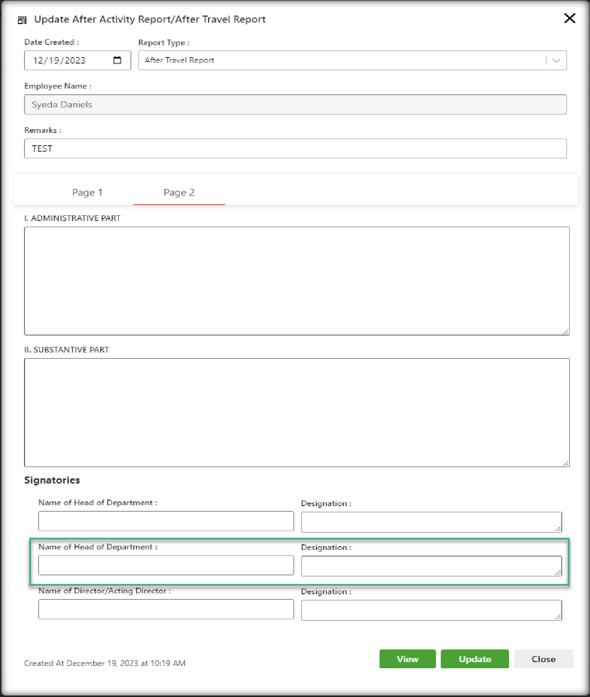Click the resize grip on the Director's Designation field
590x697 pixels.
558,616
